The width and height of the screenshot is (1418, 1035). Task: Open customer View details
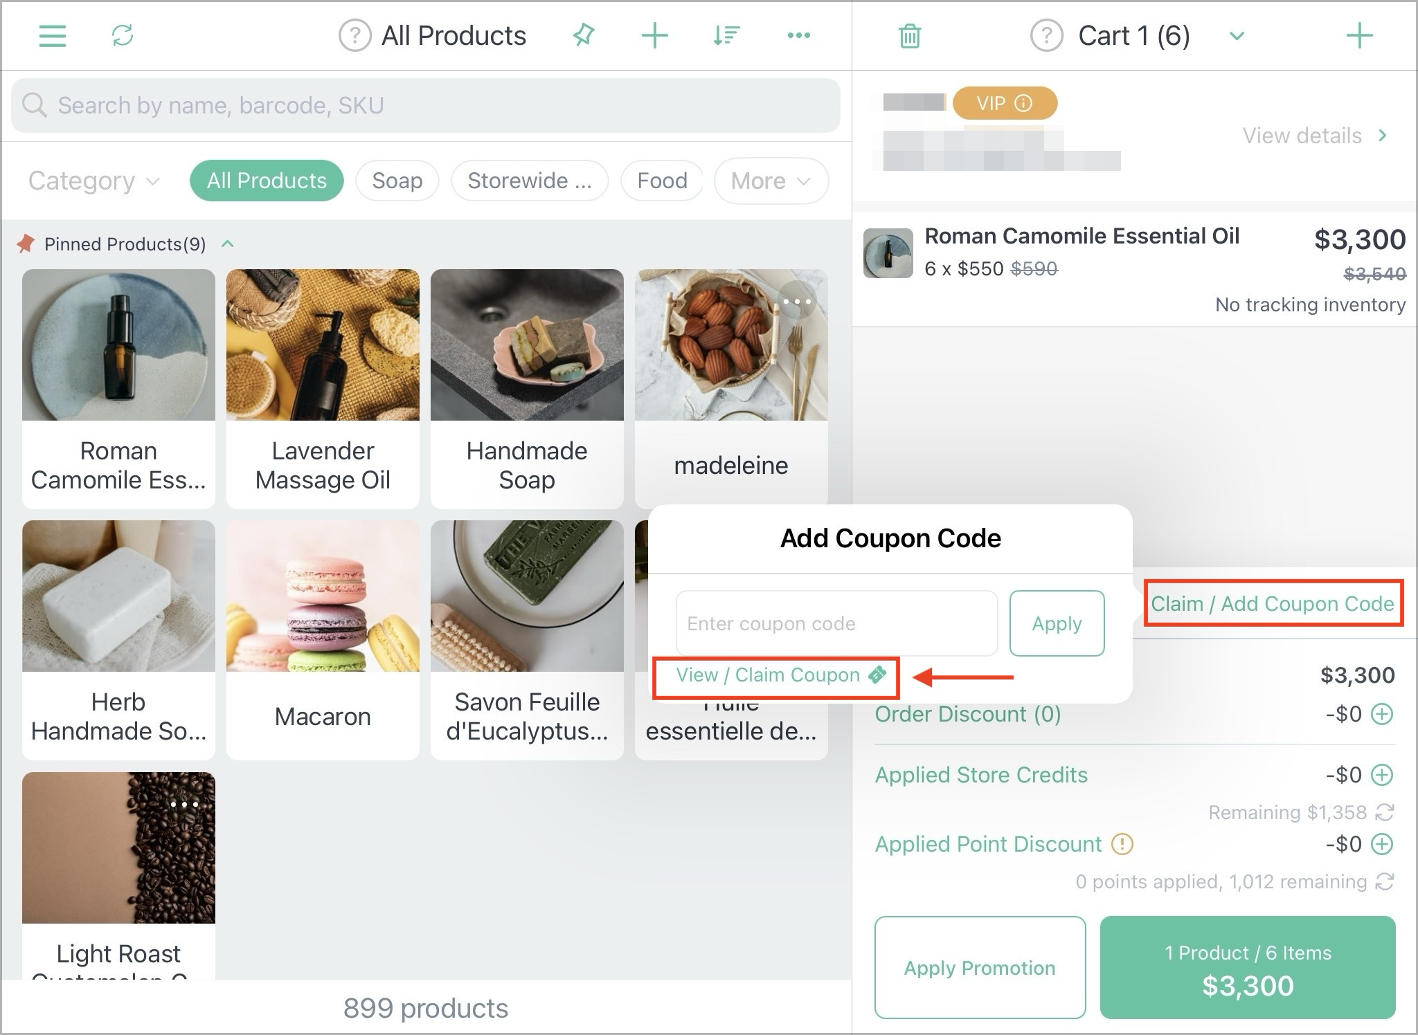point(1315,136)
